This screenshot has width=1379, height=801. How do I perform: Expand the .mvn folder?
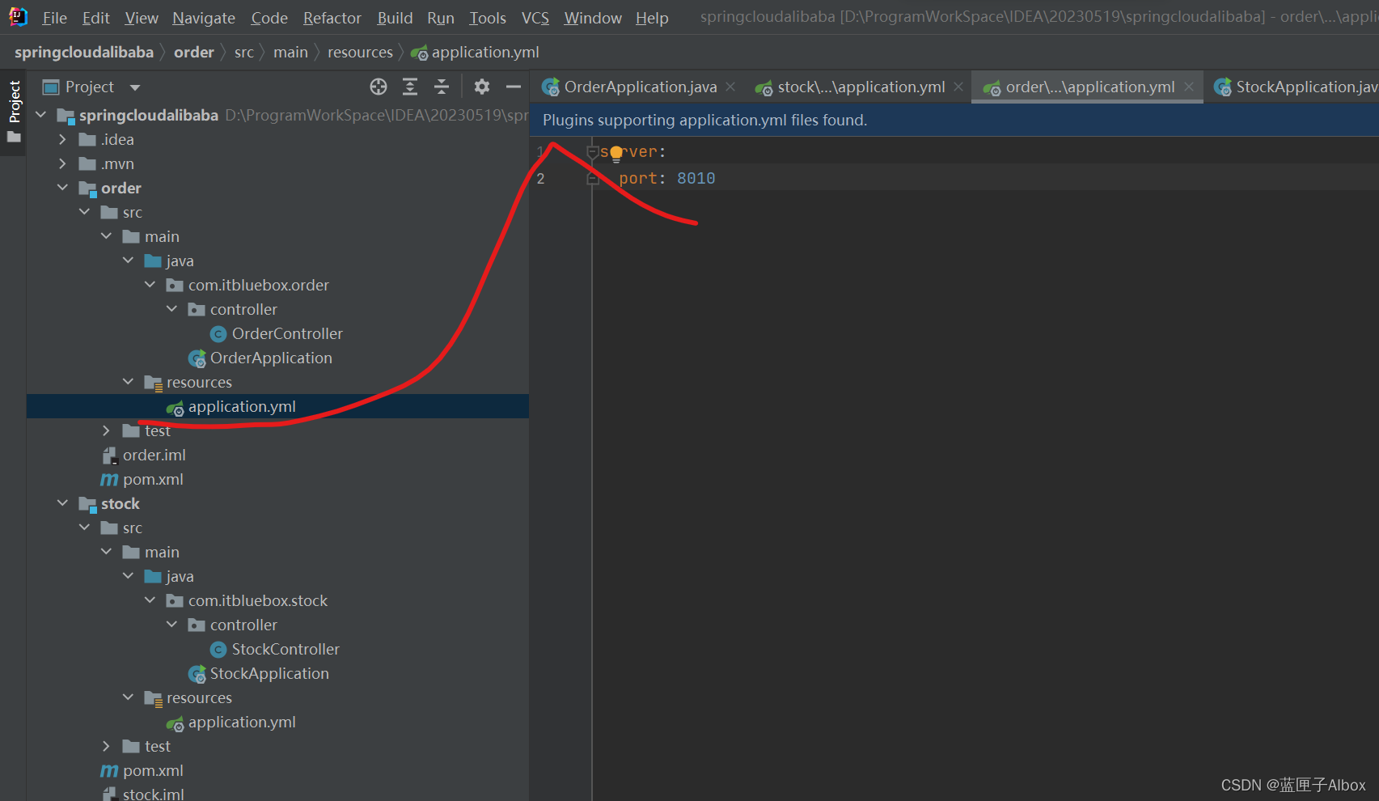click(x=62, y=163)
